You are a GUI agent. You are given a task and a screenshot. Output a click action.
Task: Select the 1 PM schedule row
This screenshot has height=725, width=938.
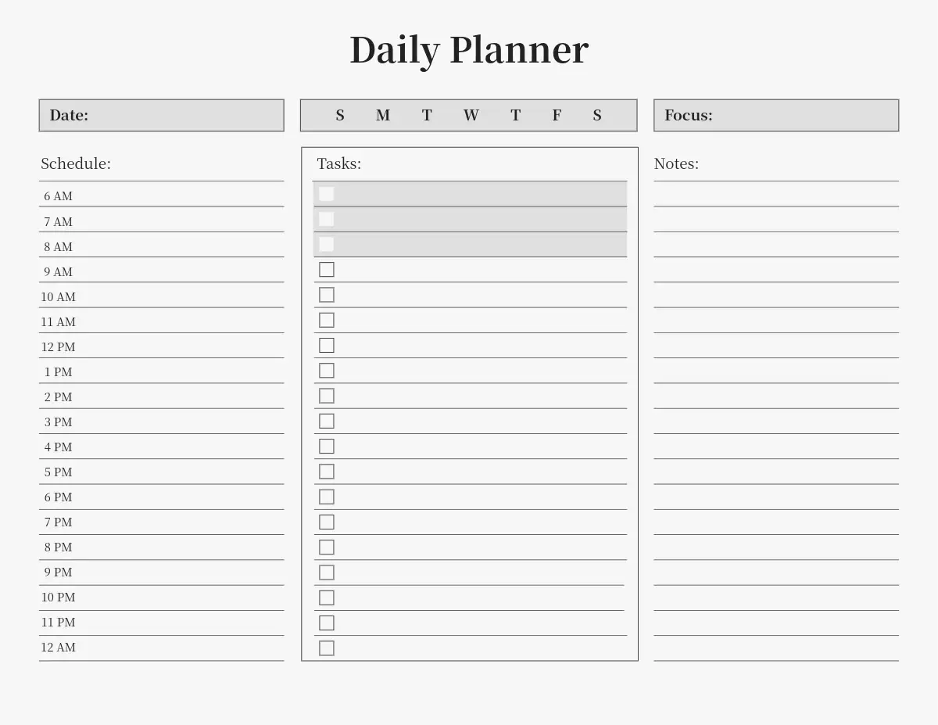click(161, 371)
